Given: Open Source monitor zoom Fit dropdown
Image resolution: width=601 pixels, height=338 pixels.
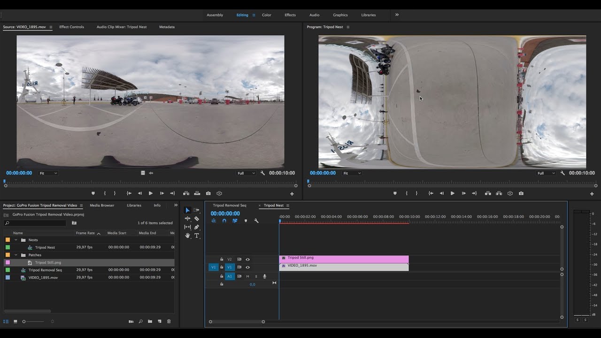Looking at the screenshot, I should 48,173.
